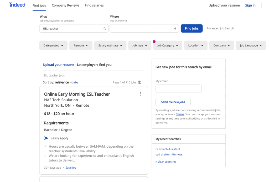Expand the Company filter
The image size is (269, 182).
click(222, 45)
